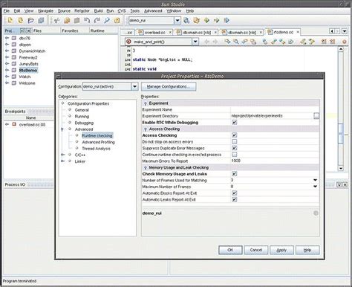The width and height of the screenshot is (352, 287).
Task: Toggle the Access Checking checkbox
Action: pyautogui.click(x=235, y=135)
